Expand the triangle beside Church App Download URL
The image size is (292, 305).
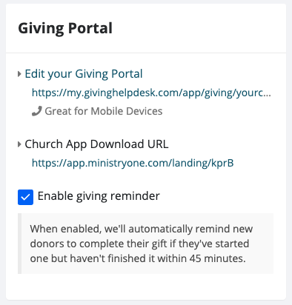coord(19,144)
